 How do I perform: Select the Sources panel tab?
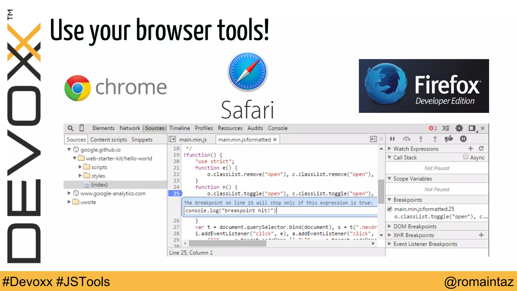click(x=155, y=128)
